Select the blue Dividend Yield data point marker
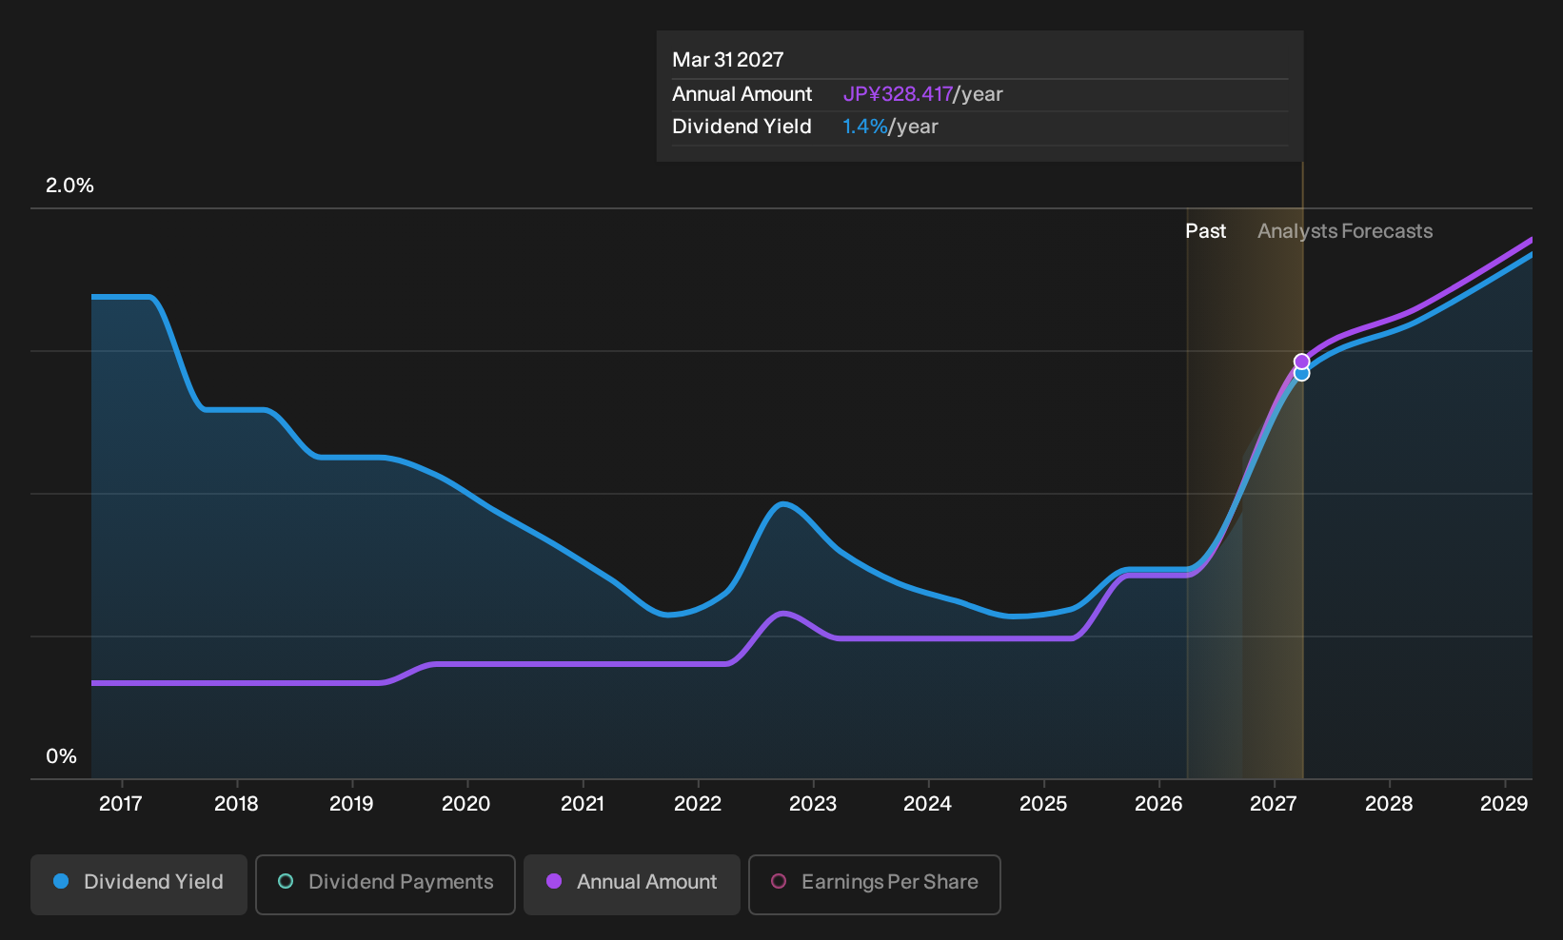 coord(1301,374)
